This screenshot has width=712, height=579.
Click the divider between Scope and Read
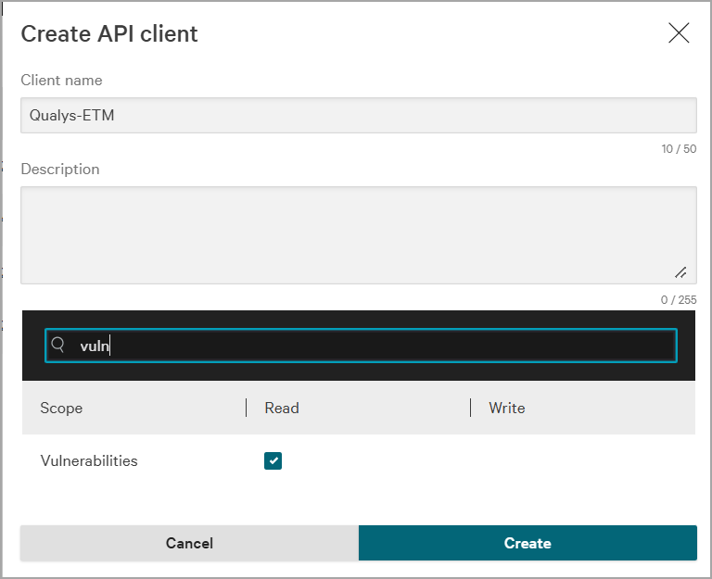click(x=247, y=408)
